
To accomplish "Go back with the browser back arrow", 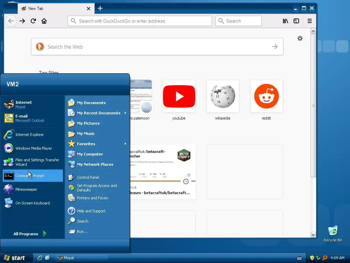I will (11, 21).
